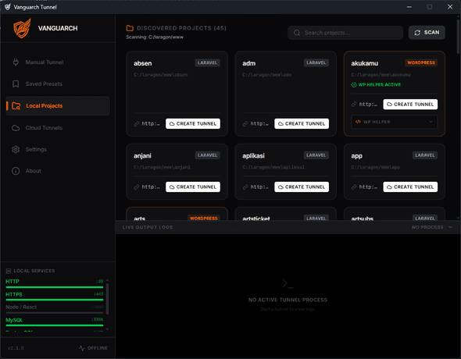Click the link icon in absen card
The width and height of the screenshot is (461, 359).
click(x=137, y=124)
